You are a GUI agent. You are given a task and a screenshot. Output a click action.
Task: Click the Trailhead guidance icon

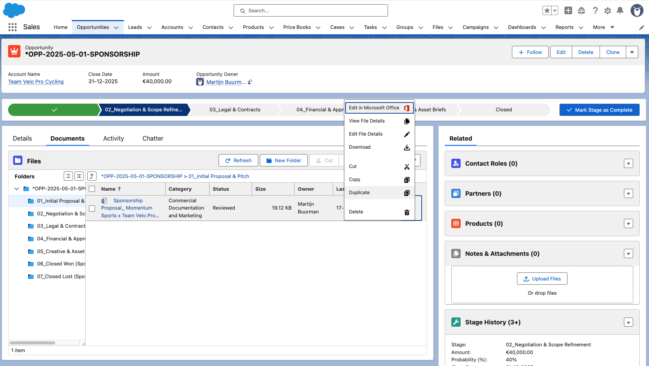point(581,11)
